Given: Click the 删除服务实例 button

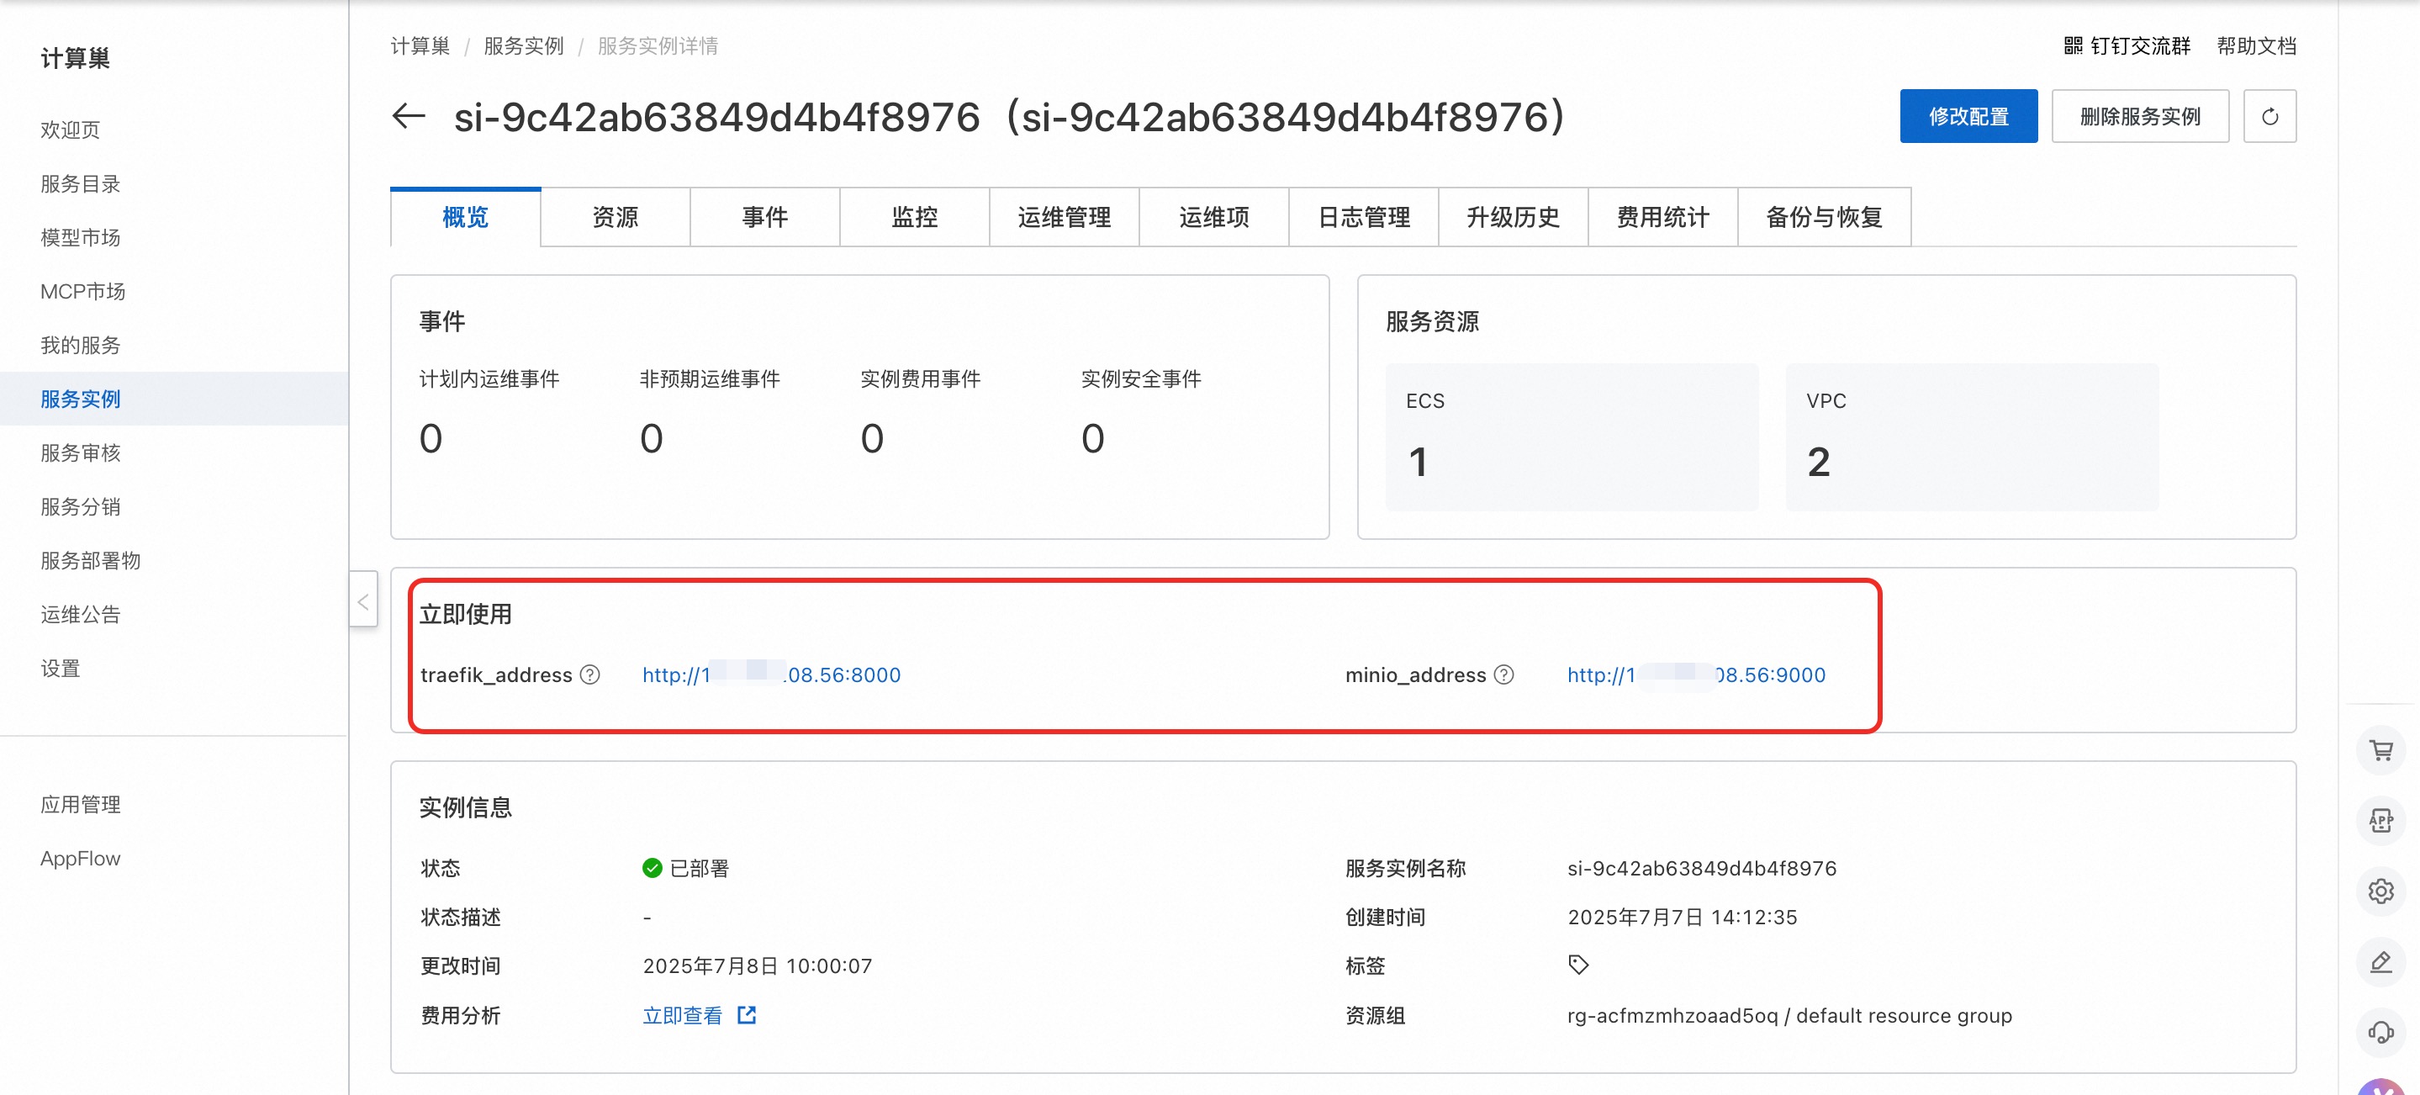Looking at the screenshot, I should (x=2139, y=117).
